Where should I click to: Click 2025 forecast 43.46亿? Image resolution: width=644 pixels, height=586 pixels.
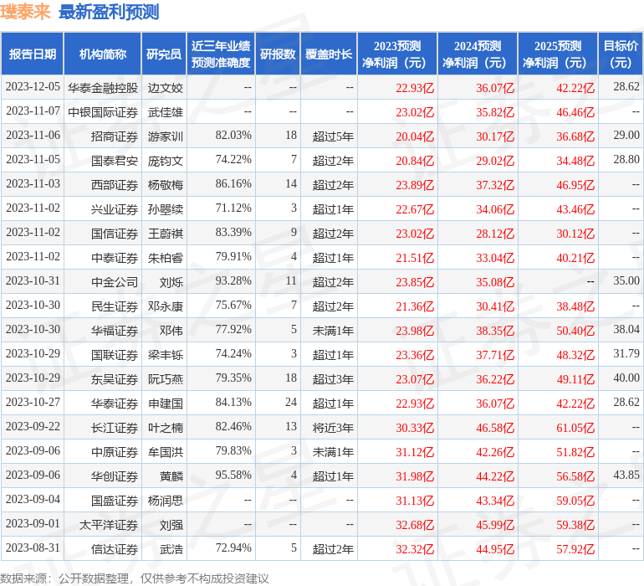(575, 209)
